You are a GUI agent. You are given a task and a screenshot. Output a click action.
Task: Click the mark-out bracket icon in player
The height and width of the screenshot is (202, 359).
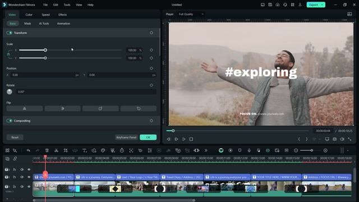pyautogui.click(x=307, y=139)
